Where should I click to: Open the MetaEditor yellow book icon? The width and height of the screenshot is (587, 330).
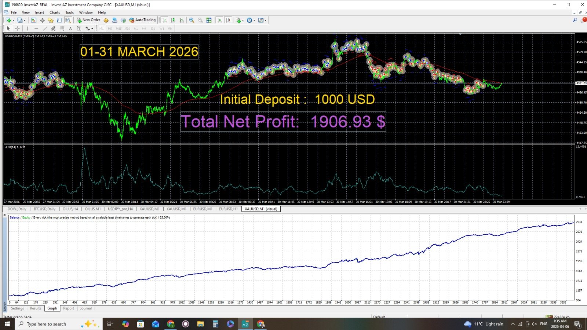pos(106,20)
